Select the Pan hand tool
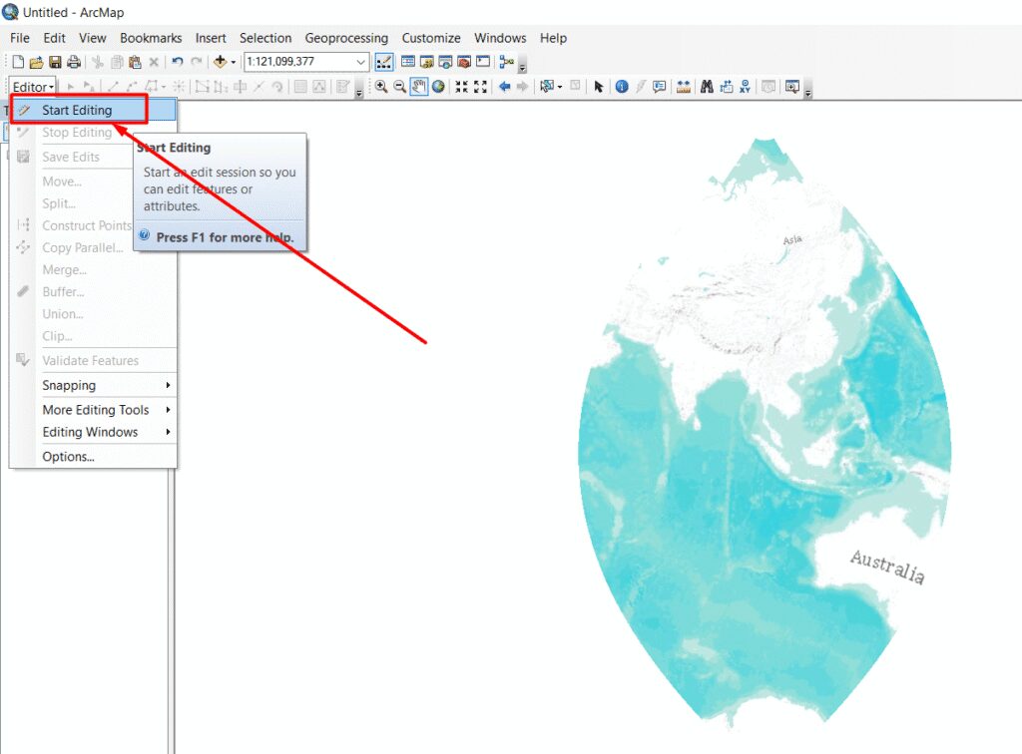1022x754 pixels. (419, 87)
